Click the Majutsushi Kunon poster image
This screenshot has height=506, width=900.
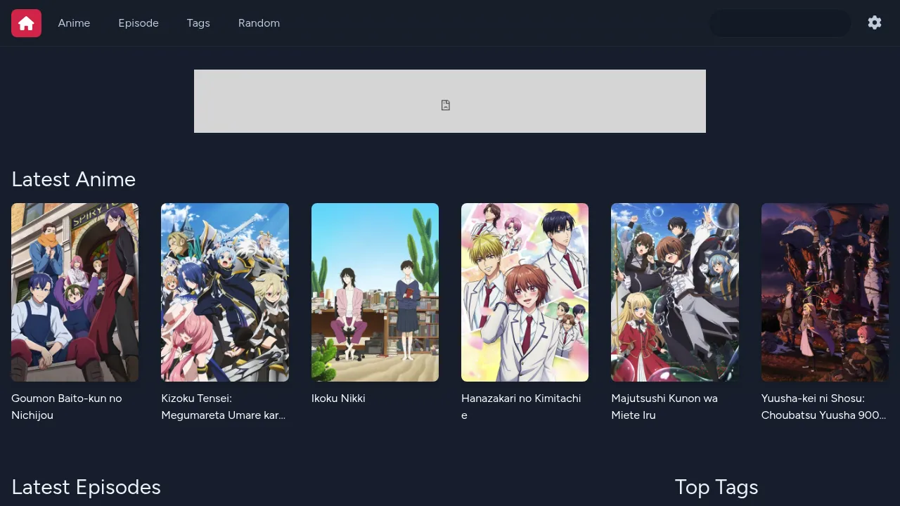click(x=674, y=292)
